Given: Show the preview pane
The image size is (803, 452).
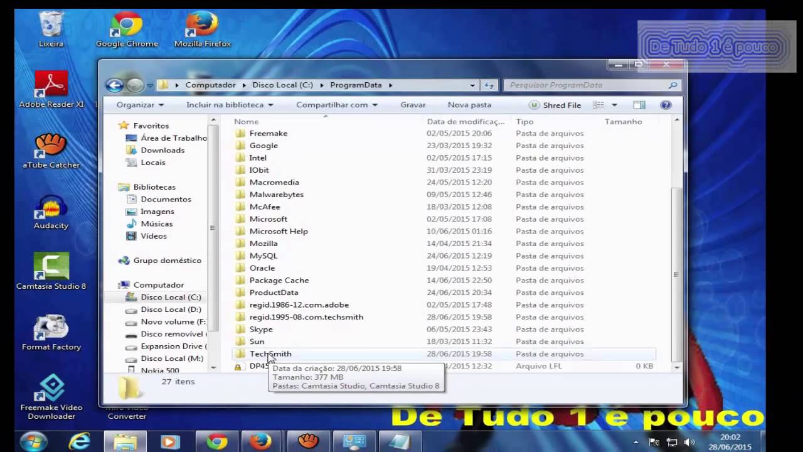Looking at the screenshot, I should pos(639,105).
